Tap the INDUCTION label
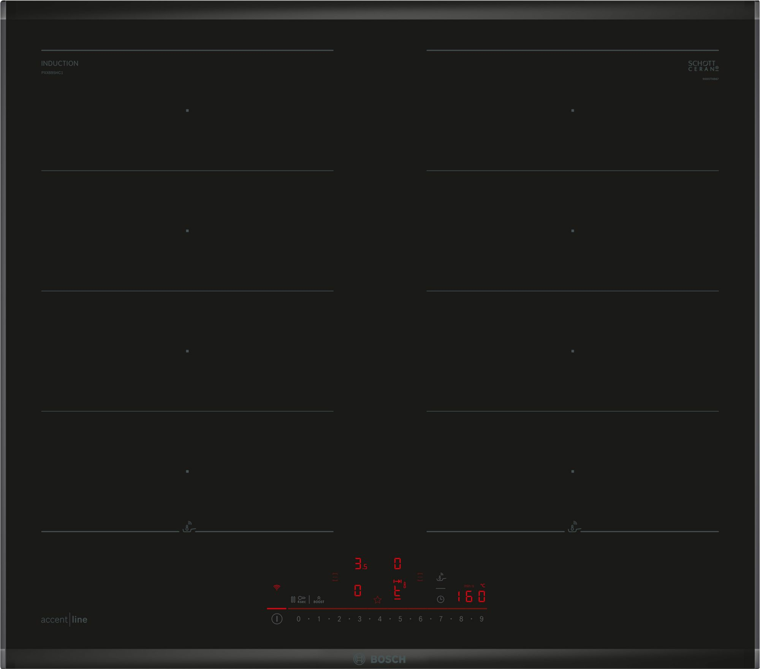This screenshot has width=760, height=669. [x=60, y=63]
